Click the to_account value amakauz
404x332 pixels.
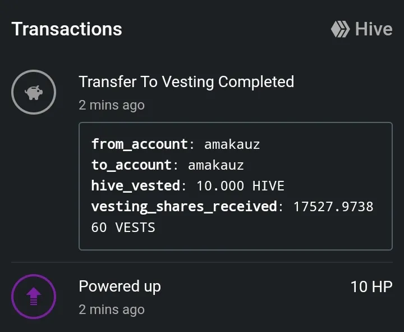[215, 165]
